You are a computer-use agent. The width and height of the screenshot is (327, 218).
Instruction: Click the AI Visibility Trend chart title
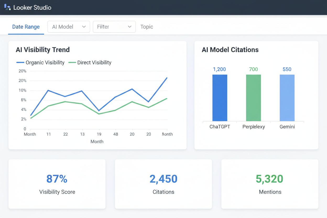point(43,50)
